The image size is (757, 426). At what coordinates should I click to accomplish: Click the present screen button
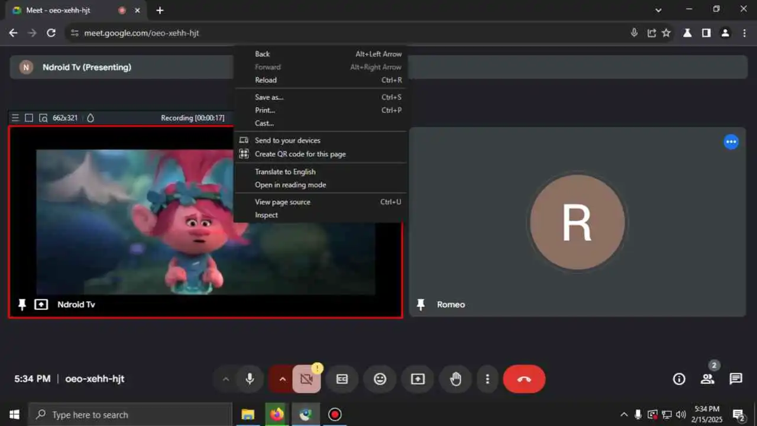click(418, 379)
